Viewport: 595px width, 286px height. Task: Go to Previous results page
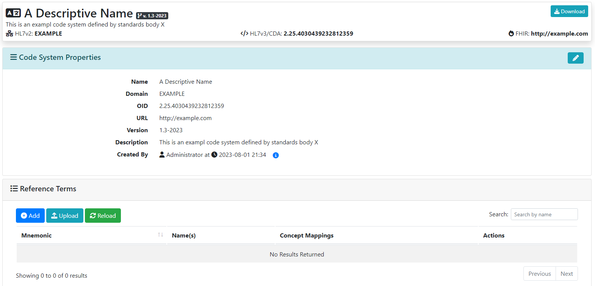[539, 273]
